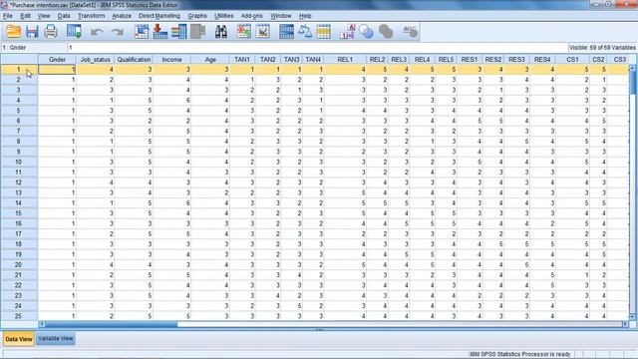638x359 pixels.
Task: Open the Data menu
Action: pyautogui.click(x=64, y=16)
